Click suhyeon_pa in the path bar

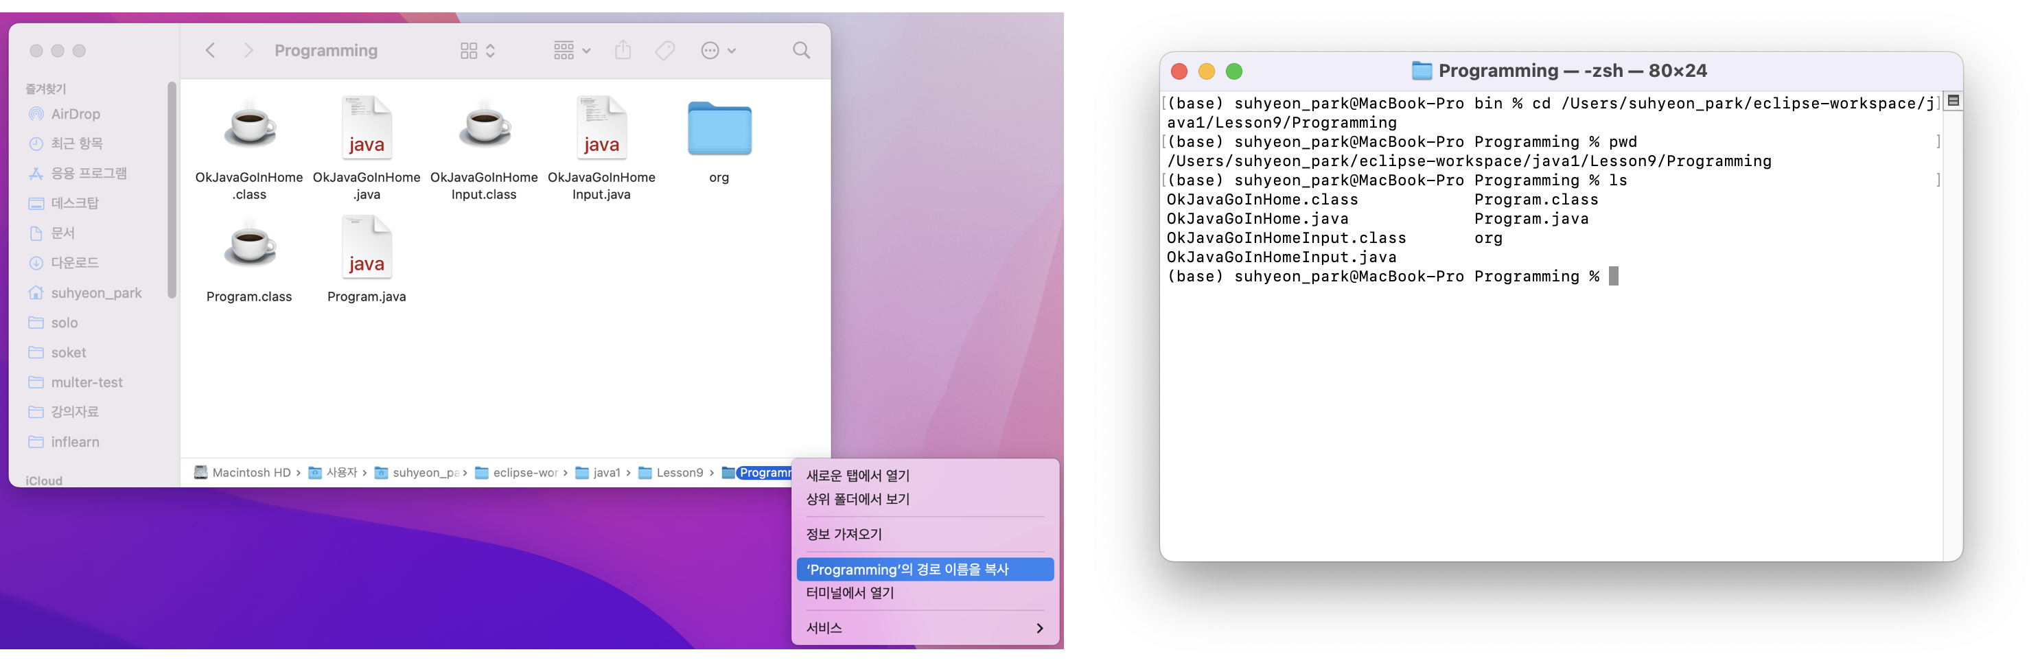pos(417,473)
